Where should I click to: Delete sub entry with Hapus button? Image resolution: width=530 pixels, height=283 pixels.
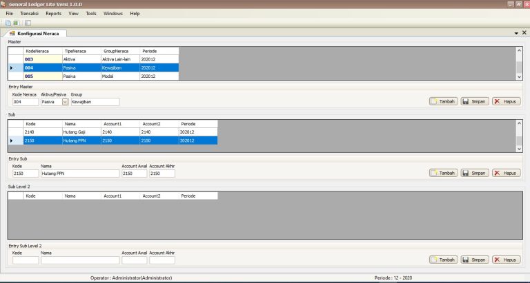tap(506, 173)
